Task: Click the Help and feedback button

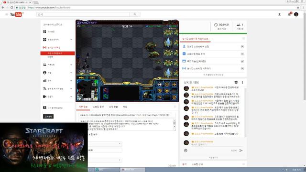Action: 48,117
